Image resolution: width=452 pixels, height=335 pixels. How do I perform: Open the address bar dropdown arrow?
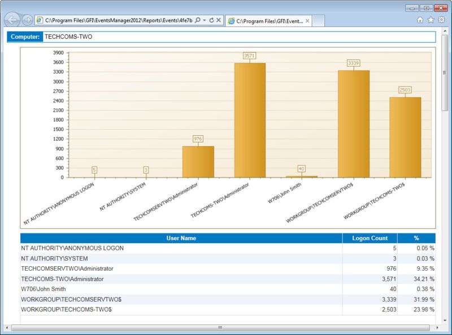coord(205,20)
